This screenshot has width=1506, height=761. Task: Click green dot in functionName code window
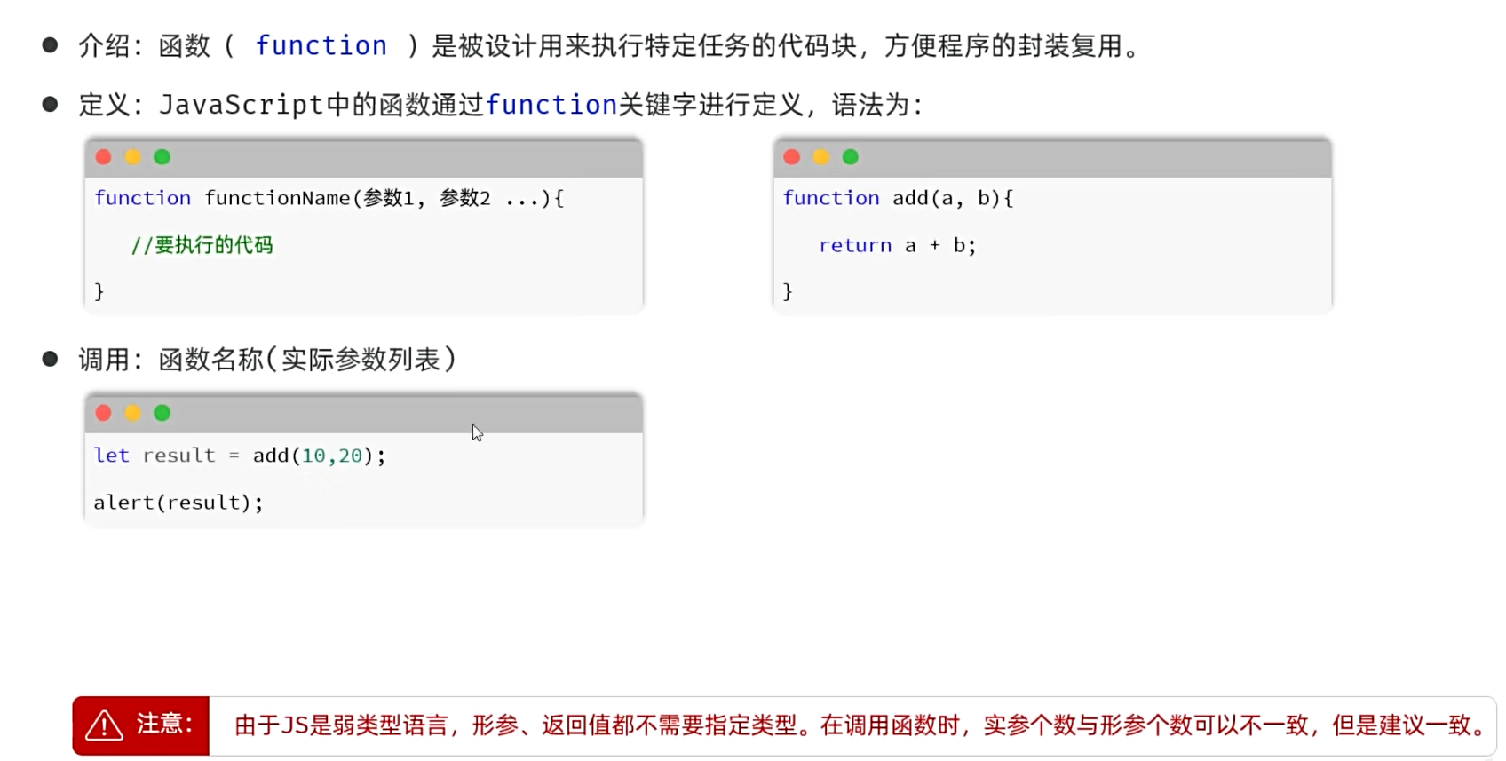click(x=162, y=157)
